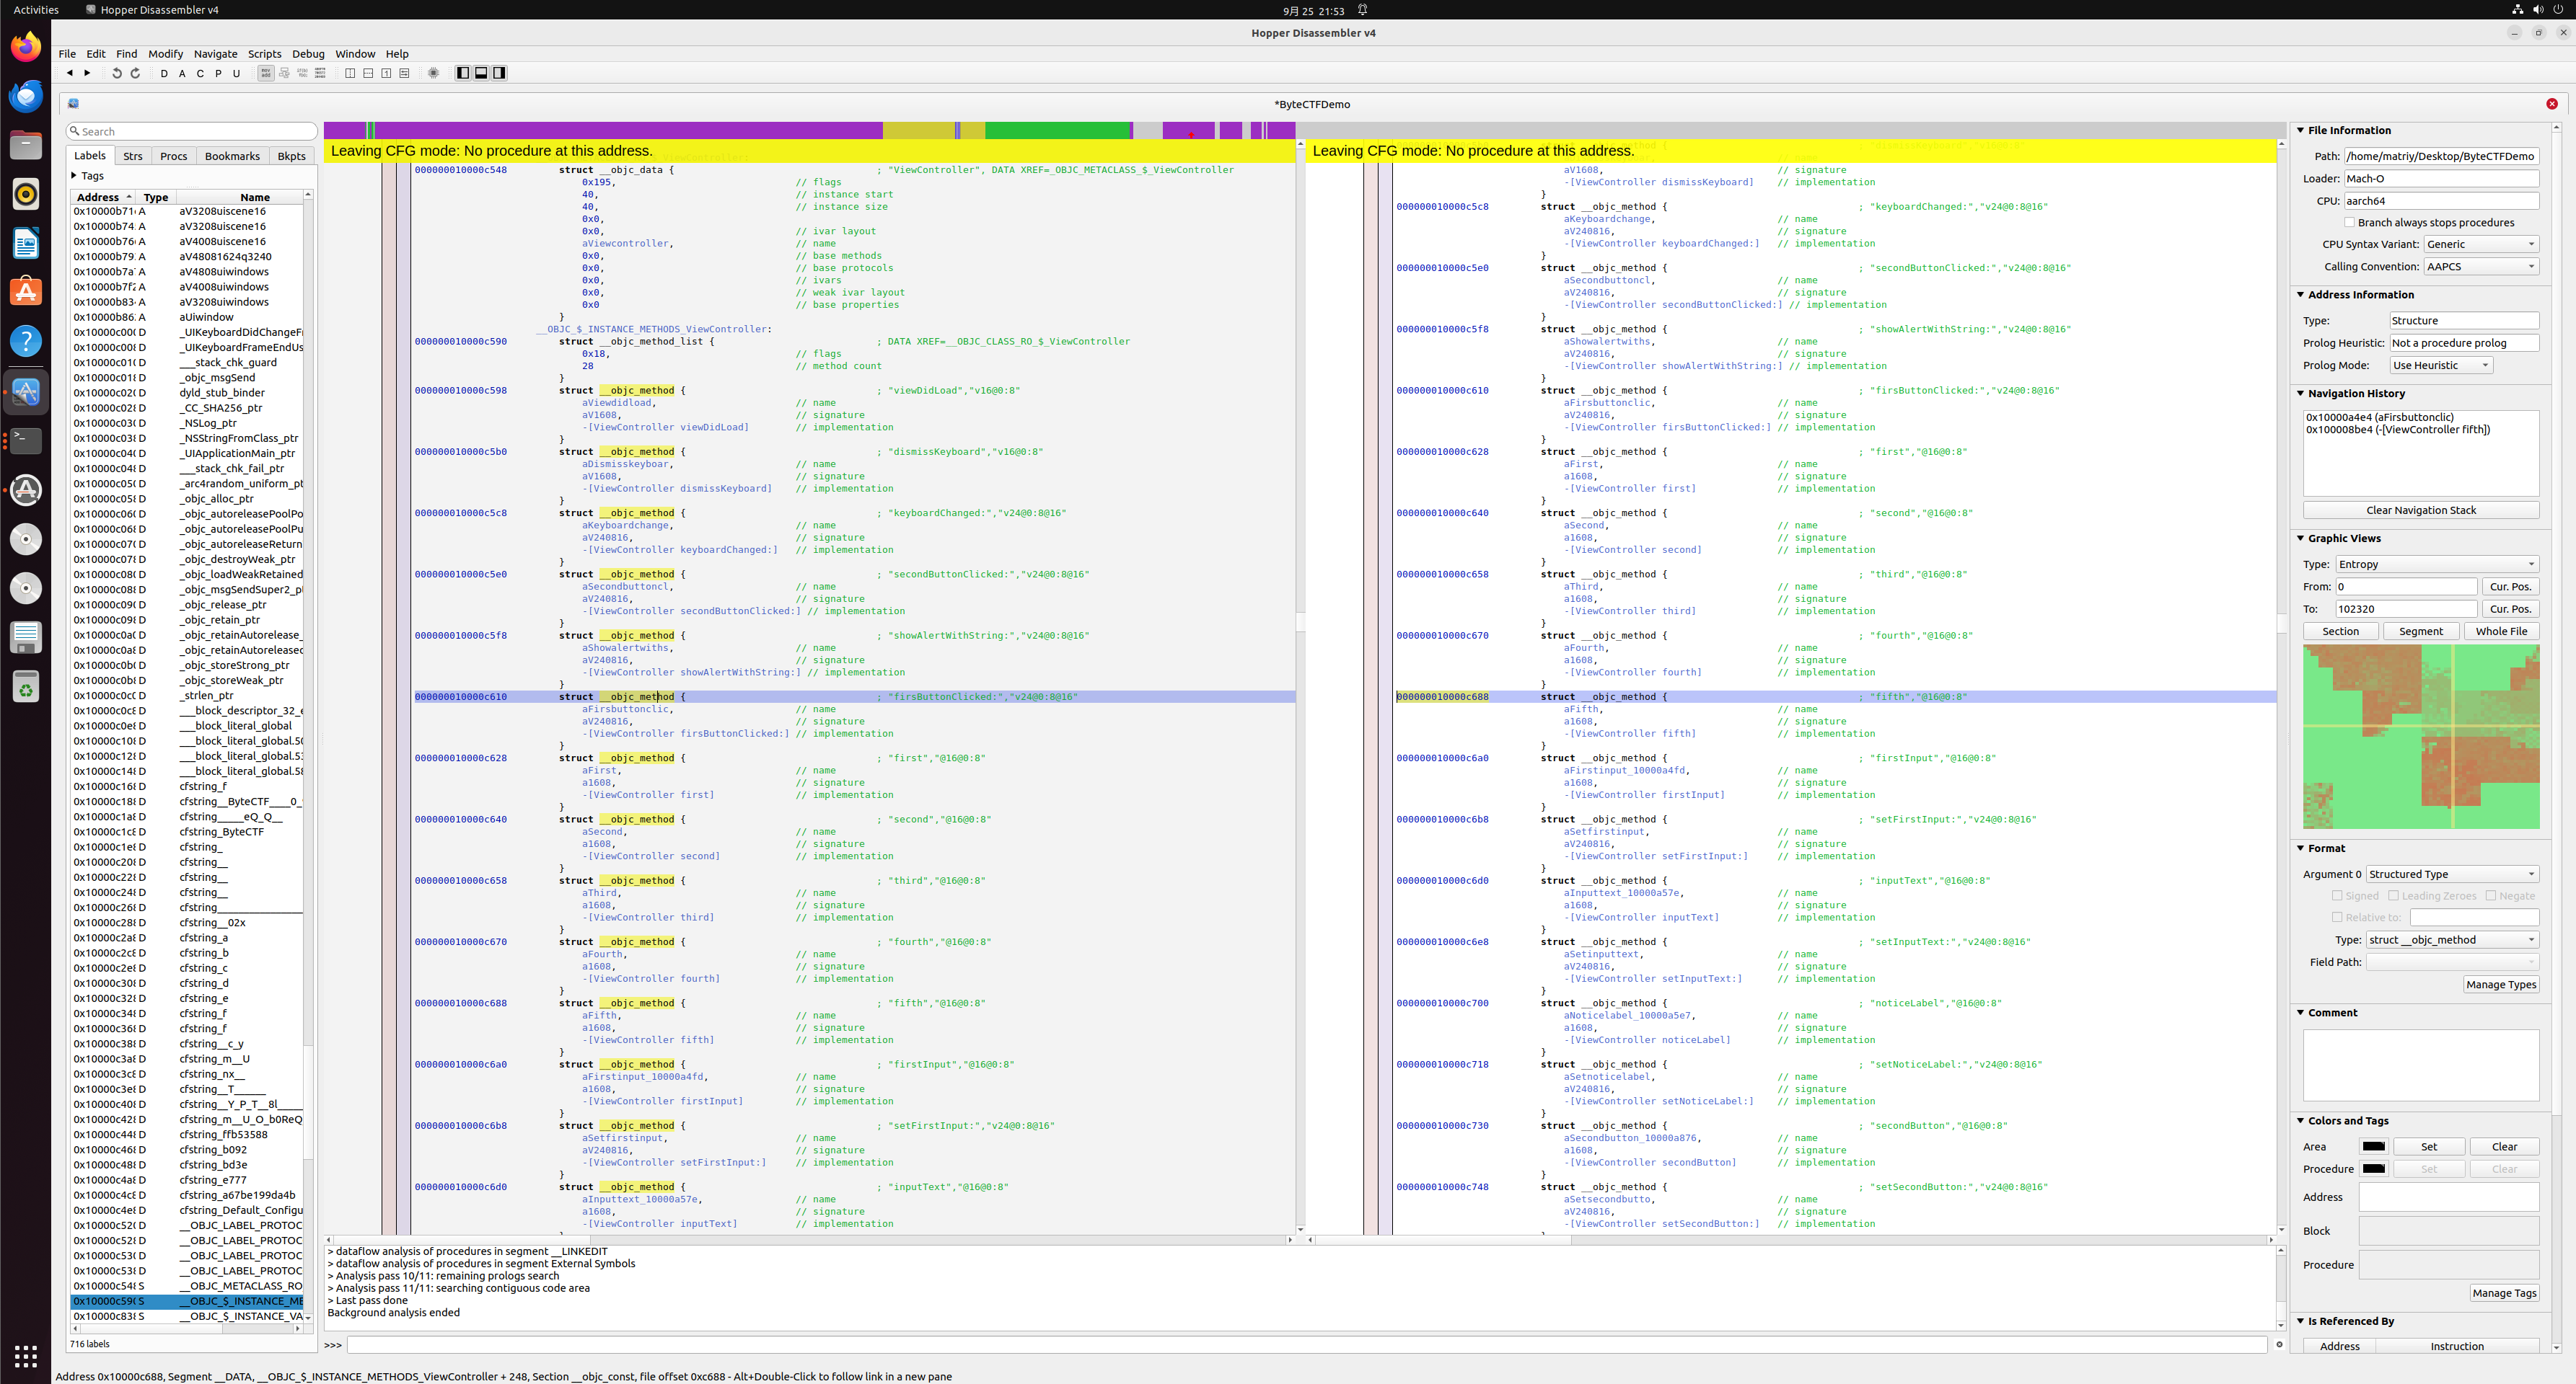This screenshot has width=2576, height=1384.
Task: Switch to the Procs tab
Action: click(173, 156)
